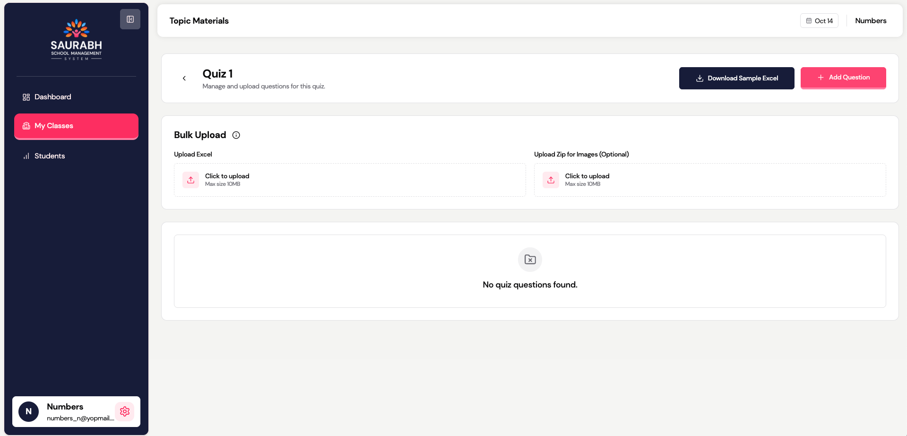Screen dimensions: 907x436
Task: Click the empty folder icon
Action: click(530, 260)
